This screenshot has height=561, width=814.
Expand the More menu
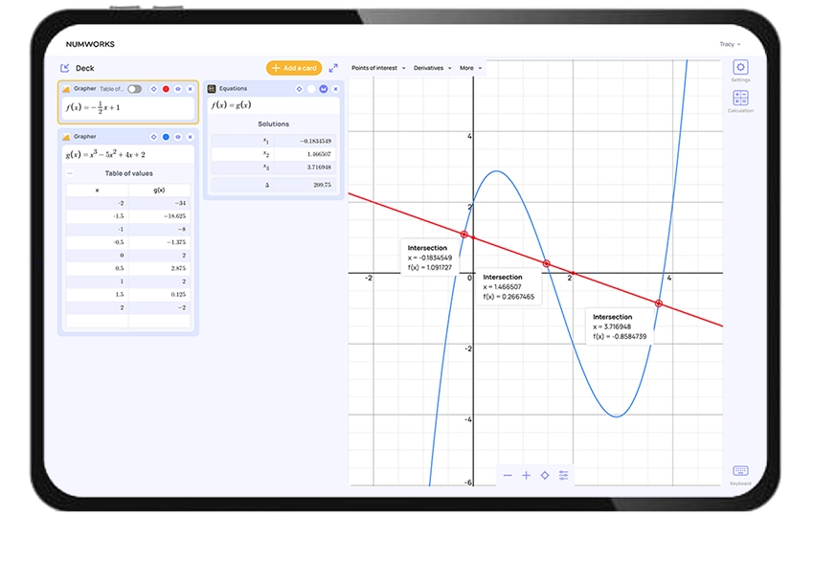471,68
